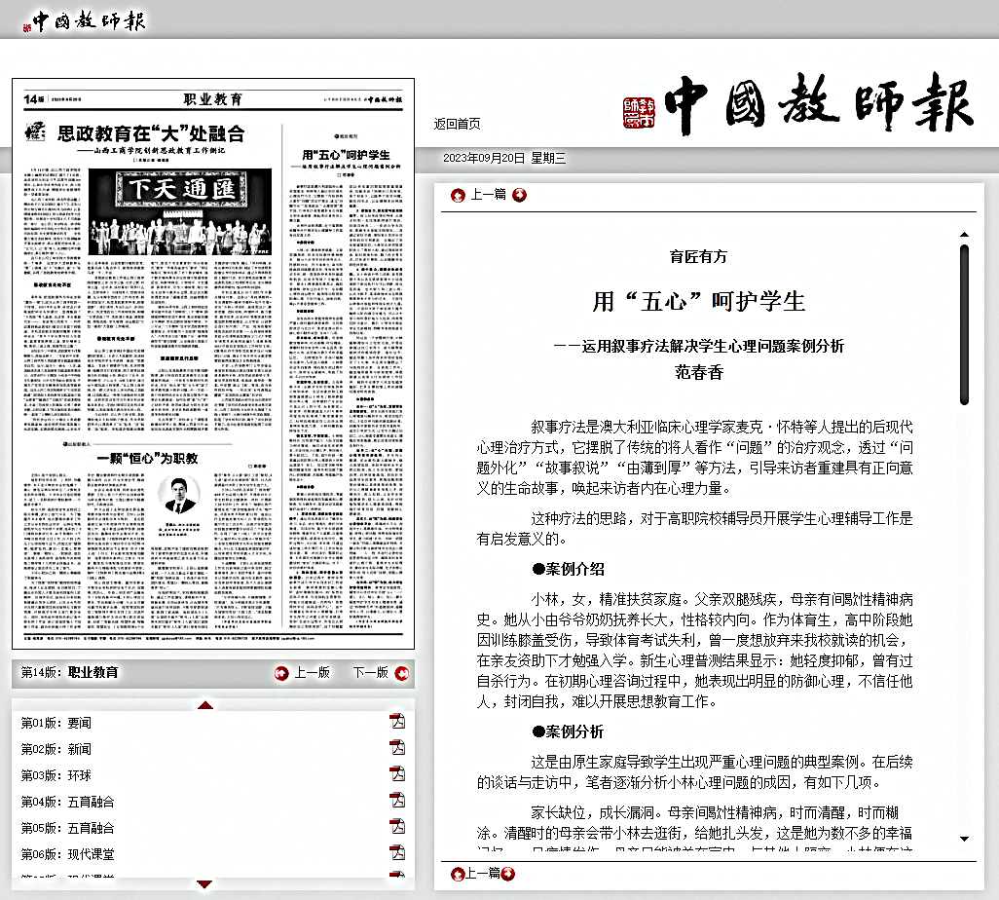Screen dimensions: 999x900
Task: Click the article scrollbar's down arrow
Action: click(964, 839)
